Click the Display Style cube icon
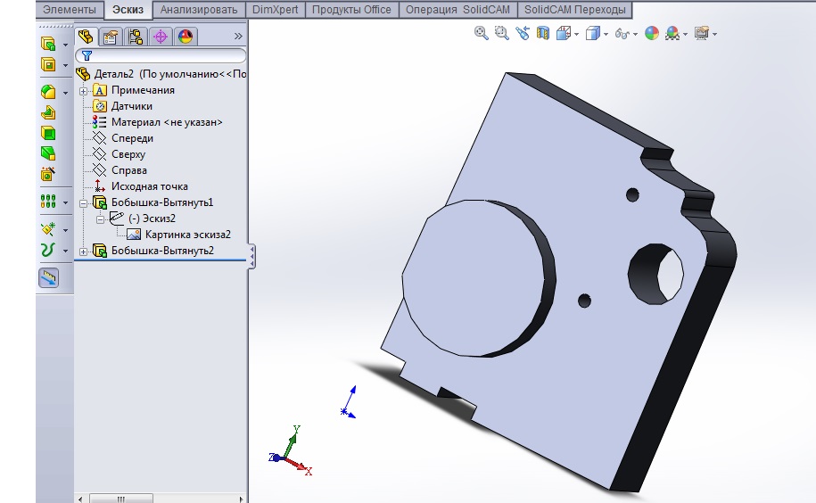816x503 pixels. [x=592, y=33]
